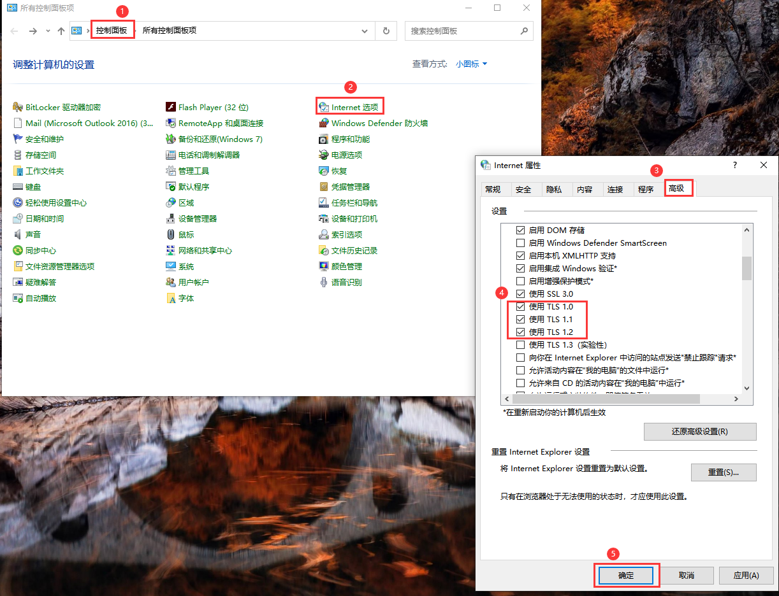Open the Internet 选项 icon
779x596 pixels.
(x=324, y=107)
